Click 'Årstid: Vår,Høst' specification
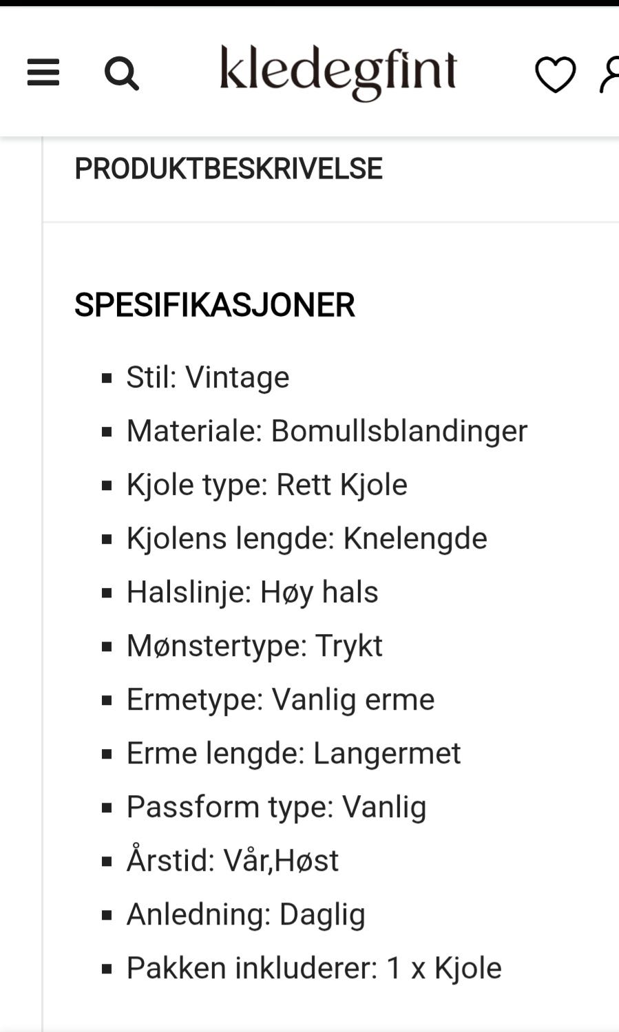 pos(232,860)
